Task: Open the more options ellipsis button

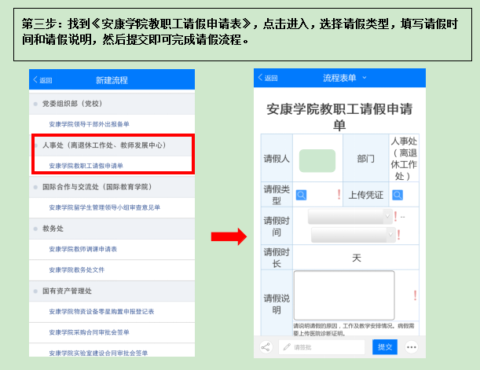Action: 412,346
